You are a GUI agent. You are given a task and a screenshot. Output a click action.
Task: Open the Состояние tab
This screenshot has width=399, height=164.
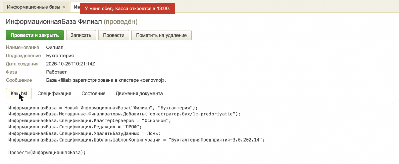tap(93, 93)
